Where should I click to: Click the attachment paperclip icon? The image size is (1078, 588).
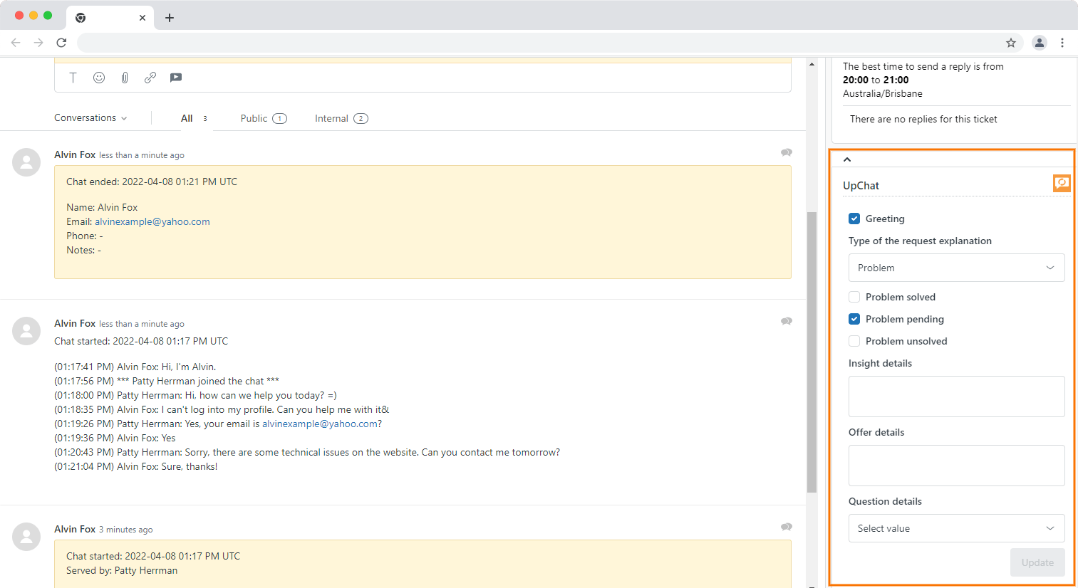[125, 78]
